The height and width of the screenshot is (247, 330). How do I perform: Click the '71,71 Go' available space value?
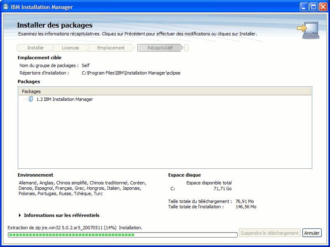pos(222,189)
